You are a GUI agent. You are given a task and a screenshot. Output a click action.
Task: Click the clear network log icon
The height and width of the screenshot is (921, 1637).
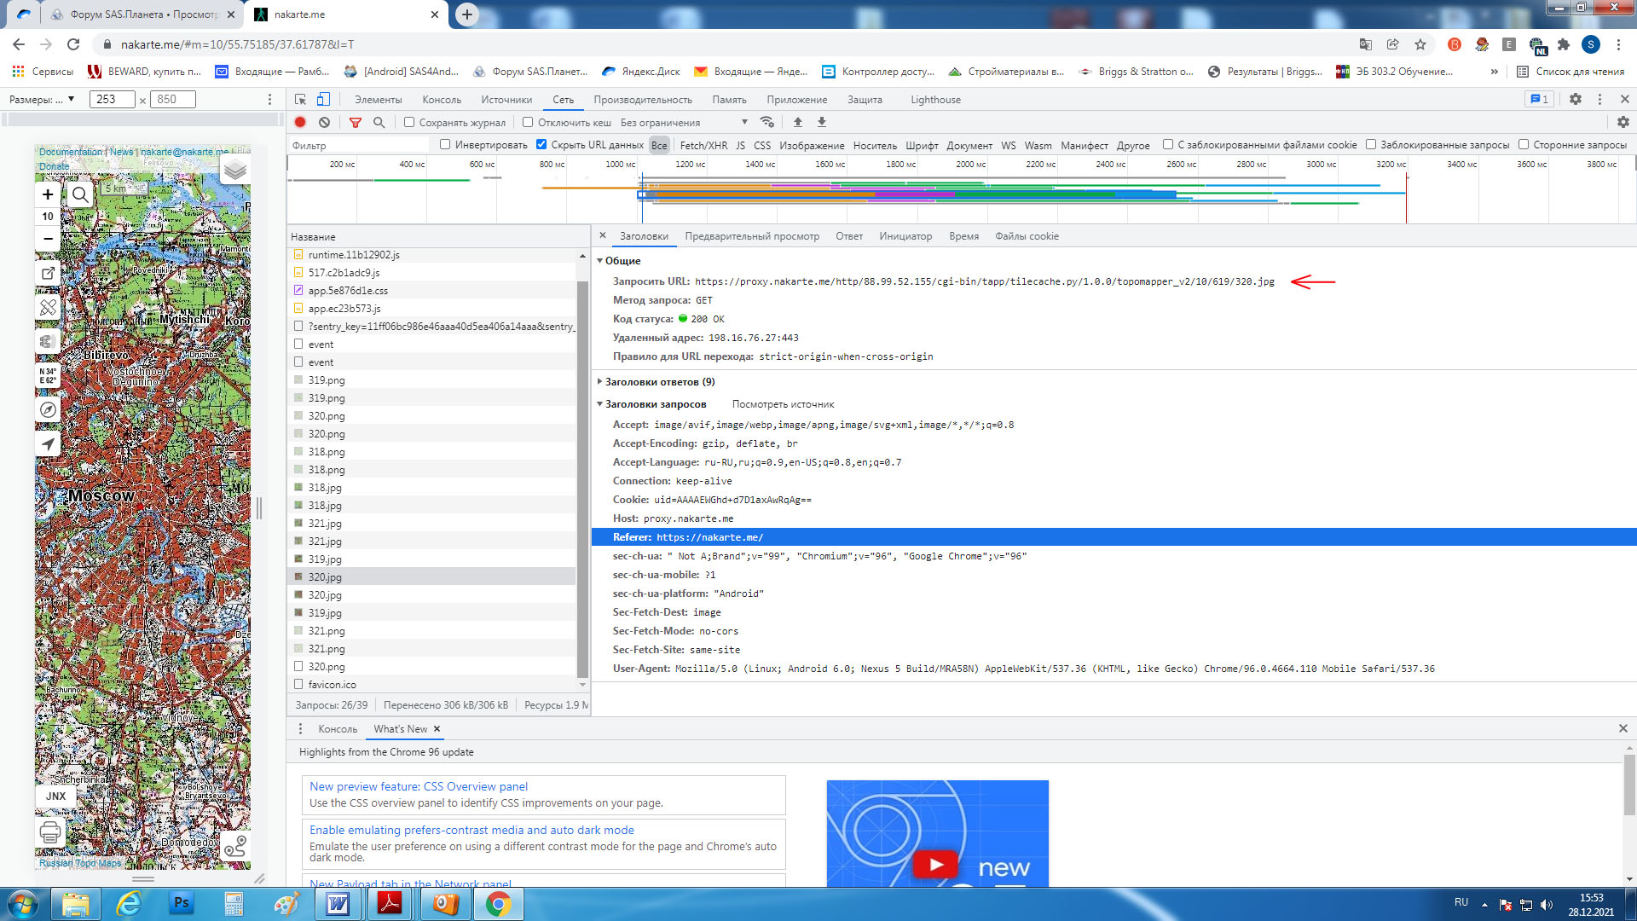click(324, 122)
